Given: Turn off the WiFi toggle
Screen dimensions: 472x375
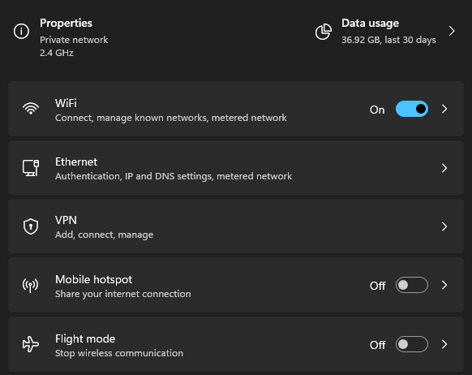Looking at the screenshot, I should pos(412,109).
